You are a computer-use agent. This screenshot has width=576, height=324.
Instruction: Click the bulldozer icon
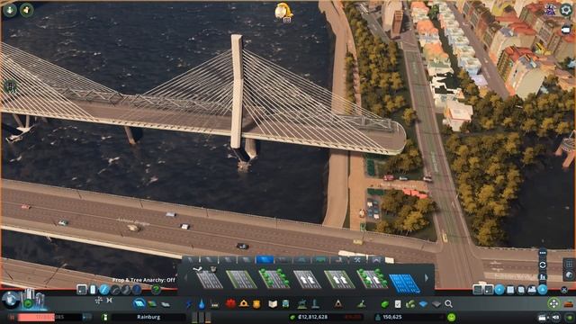(568, 304)
